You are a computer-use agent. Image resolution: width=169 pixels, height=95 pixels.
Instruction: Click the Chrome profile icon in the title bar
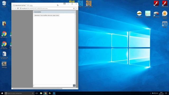(x=64, y=4)
